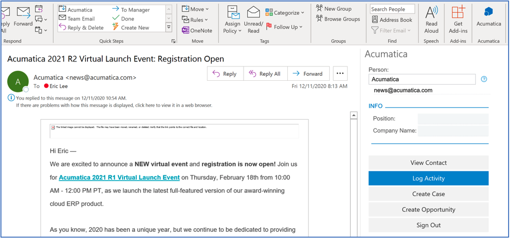Click recipient name Eric Lee
This screenshot has height=239, width=510.
coord(58,86)
